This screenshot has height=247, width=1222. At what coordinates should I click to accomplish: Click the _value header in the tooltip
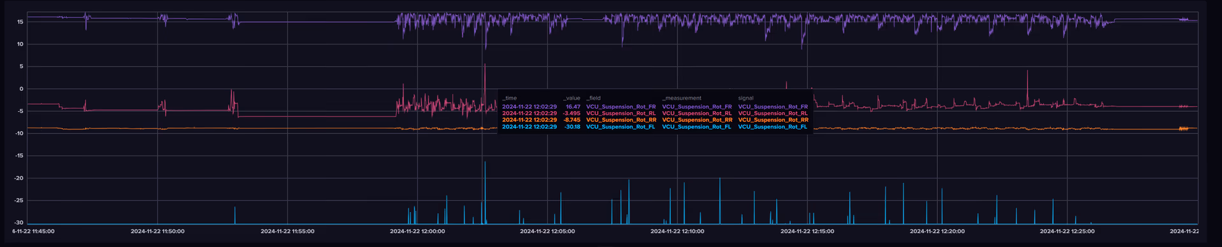571,98
